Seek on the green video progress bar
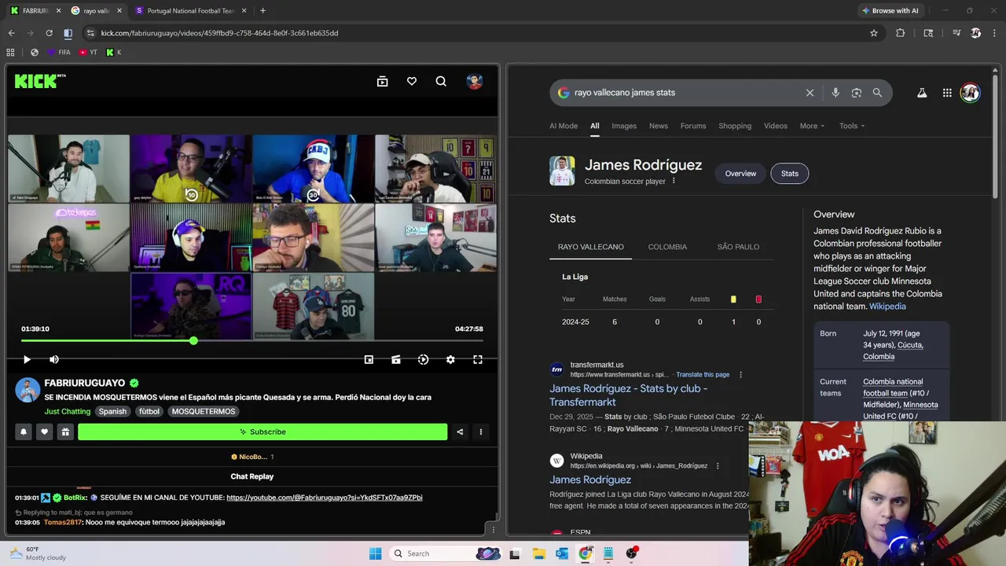Image resolution: width=1006 pixels, height=566 pixels. (252, 340)
